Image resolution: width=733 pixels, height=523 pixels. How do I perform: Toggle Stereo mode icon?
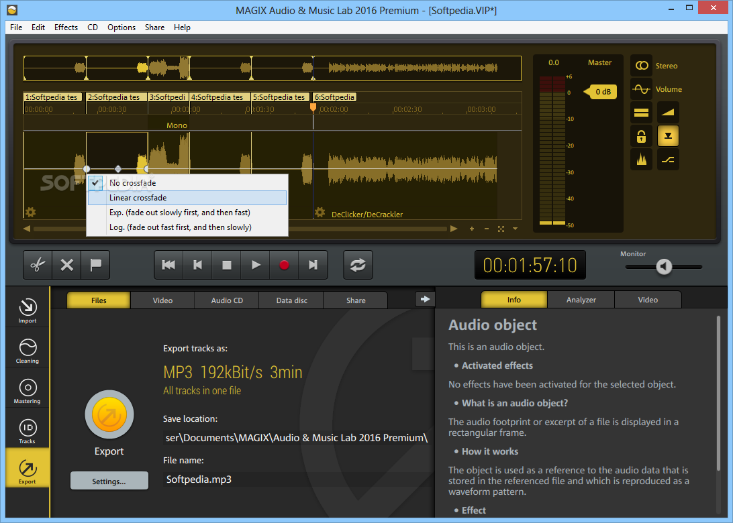pyautogui.click(x=642, y=66)
